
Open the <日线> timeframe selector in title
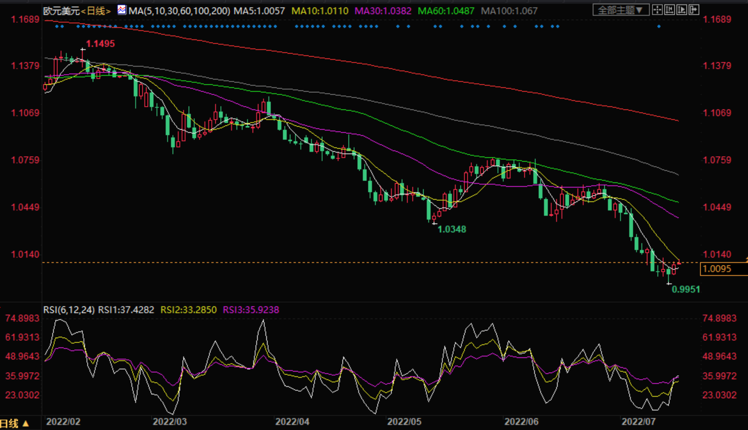click(x=96, y=11)
